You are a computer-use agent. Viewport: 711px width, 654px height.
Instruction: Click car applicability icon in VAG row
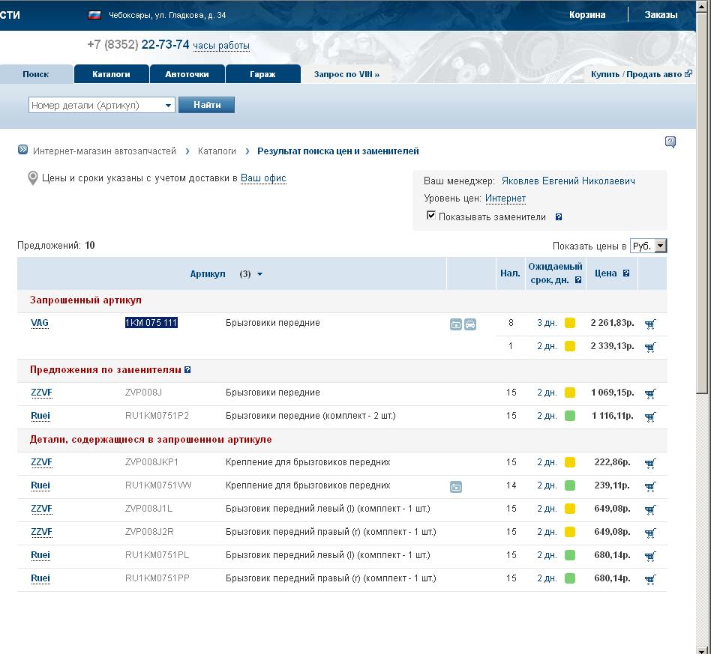click(470, 324)
